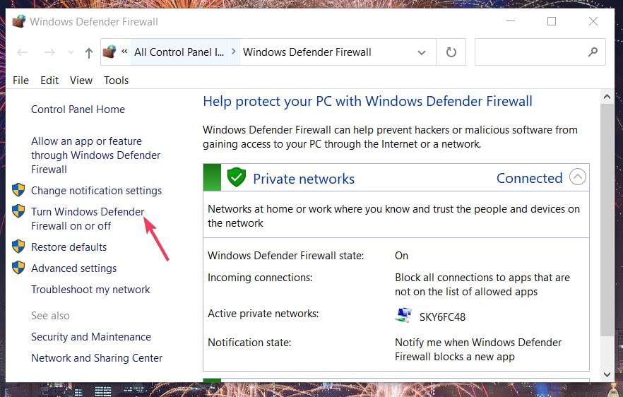Click shield icon beside Change notification settings
Screen dimensions: 623x397
click(x=18, y=190)
